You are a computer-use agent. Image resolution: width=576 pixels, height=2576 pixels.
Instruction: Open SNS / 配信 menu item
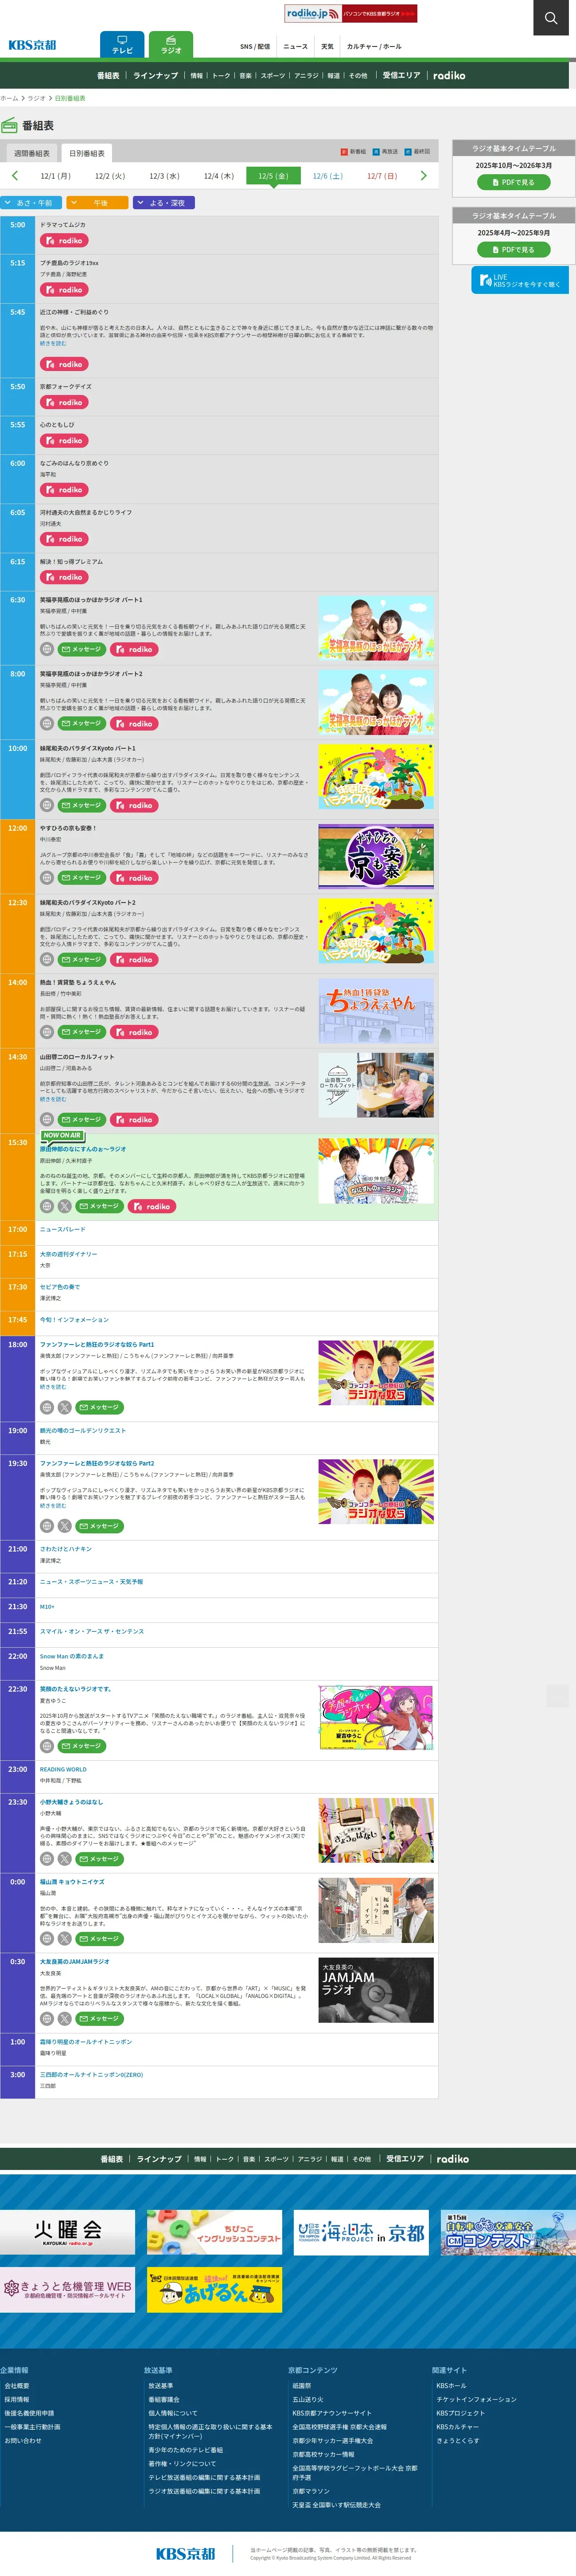click(255, 46)
